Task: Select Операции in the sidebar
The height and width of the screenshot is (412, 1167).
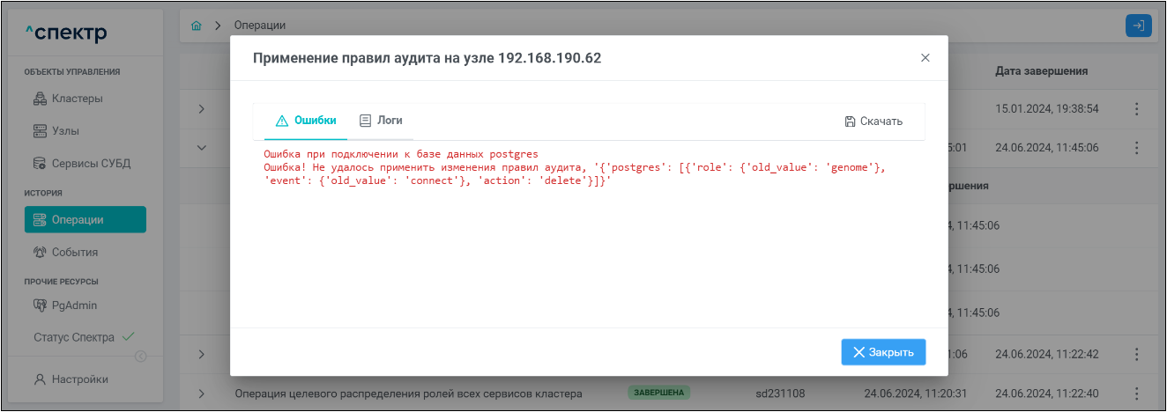Action: pyautogui.click(x=85, y=219)
